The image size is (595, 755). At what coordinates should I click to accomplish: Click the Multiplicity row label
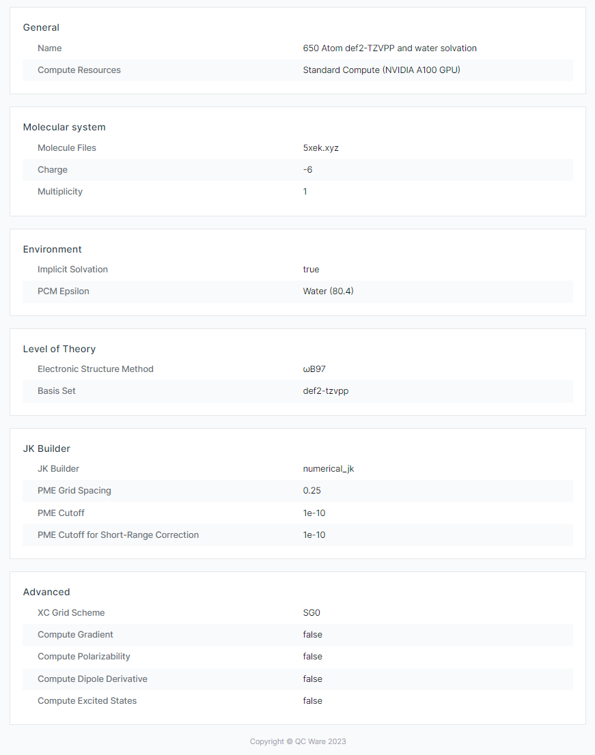60,192
